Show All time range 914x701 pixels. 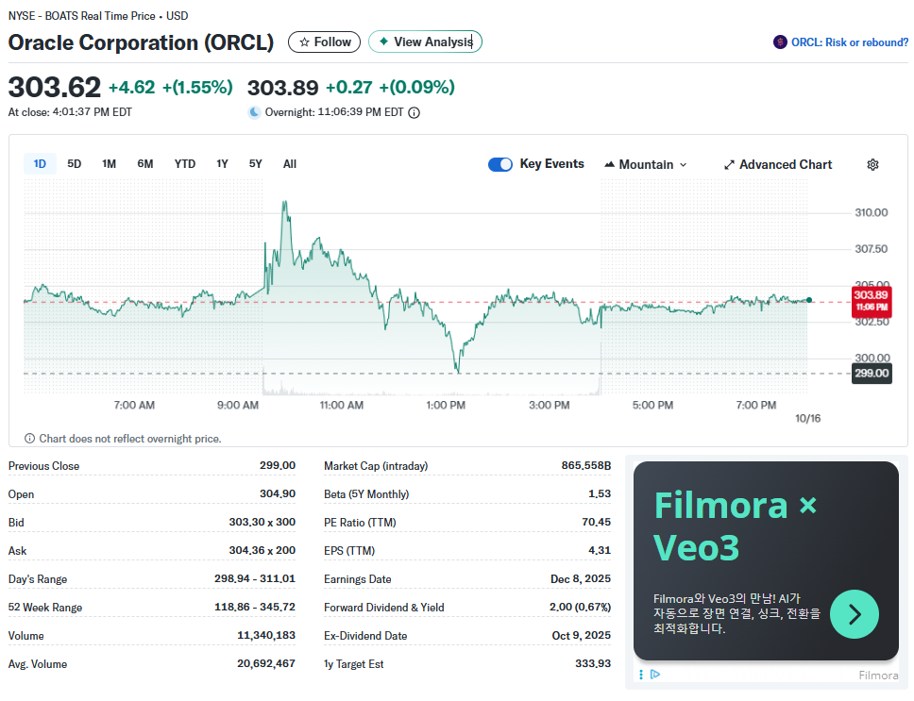click(290, 164)
